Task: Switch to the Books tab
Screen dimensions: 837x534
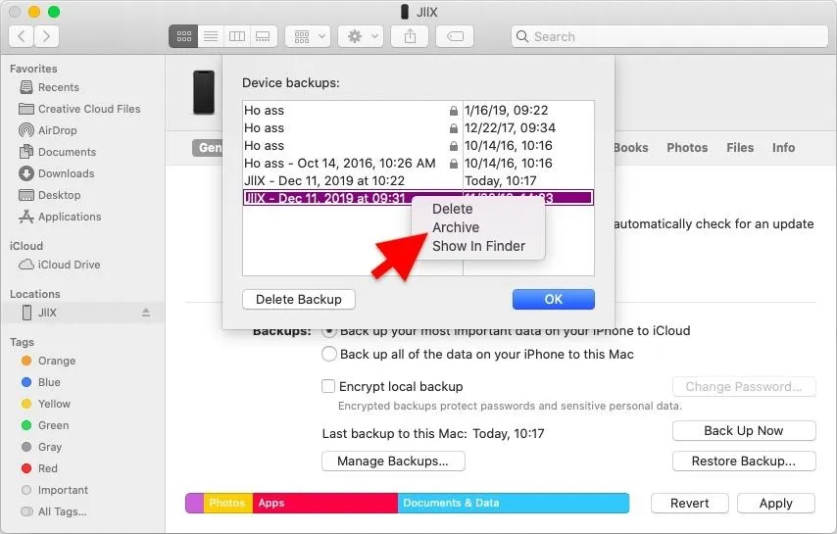Action: click(x=631, y=148)
